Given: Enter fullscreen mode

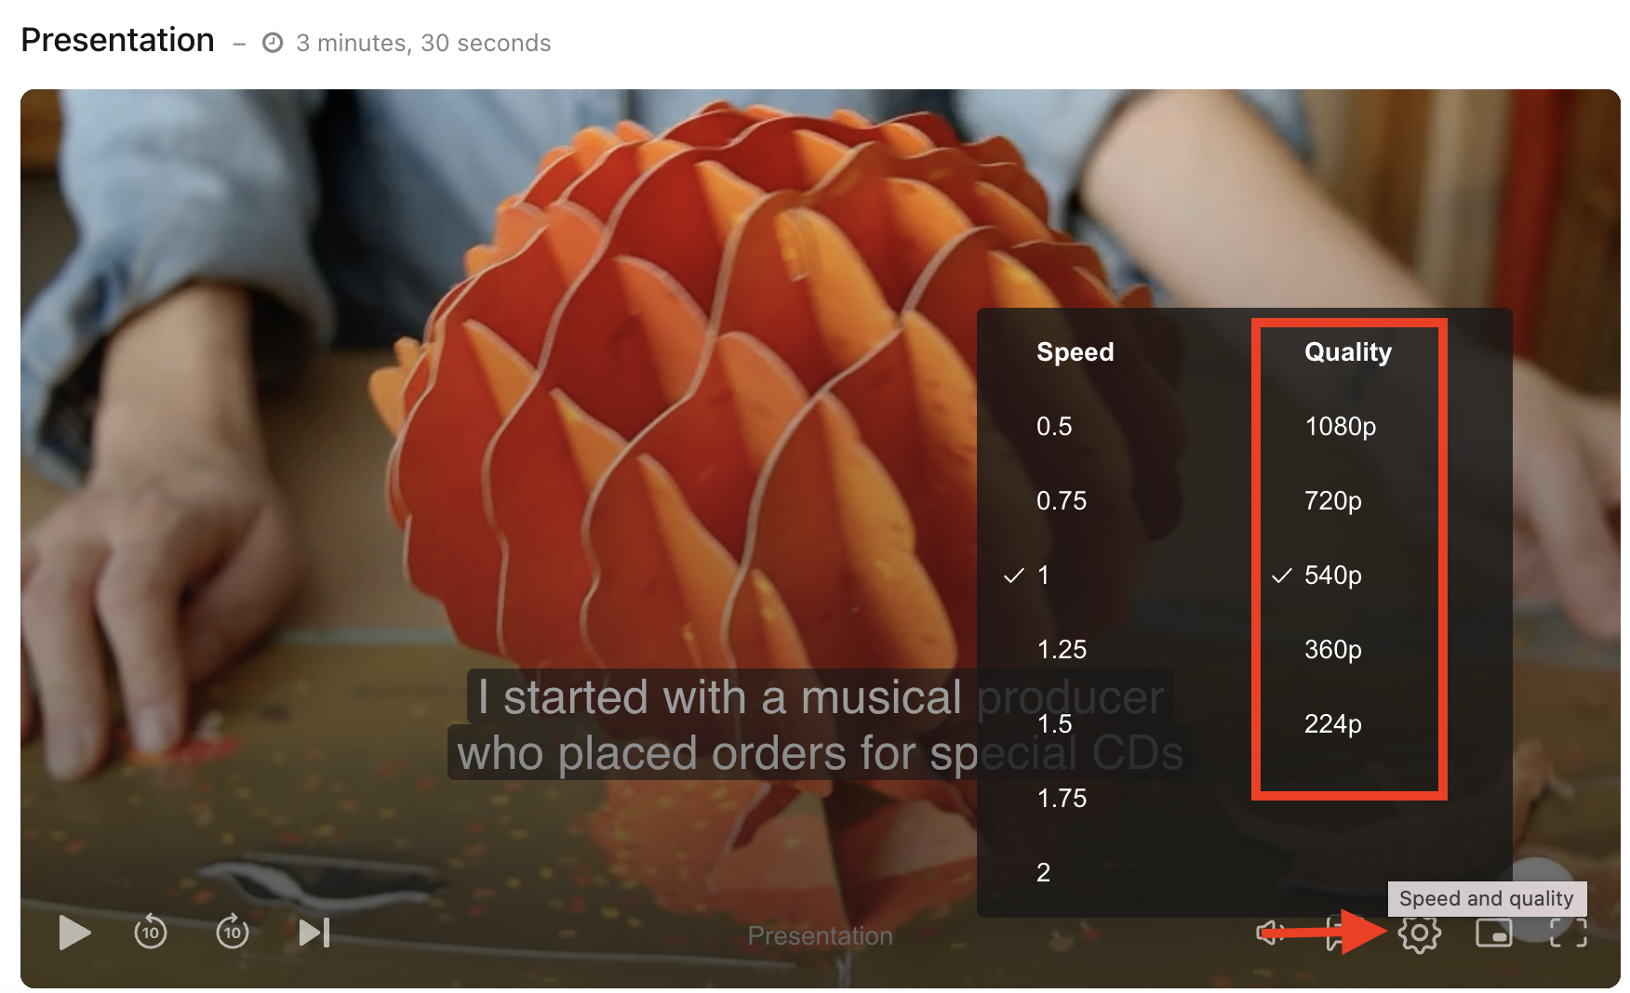Looking at the screenshot, I should (x=1569, y=933).
